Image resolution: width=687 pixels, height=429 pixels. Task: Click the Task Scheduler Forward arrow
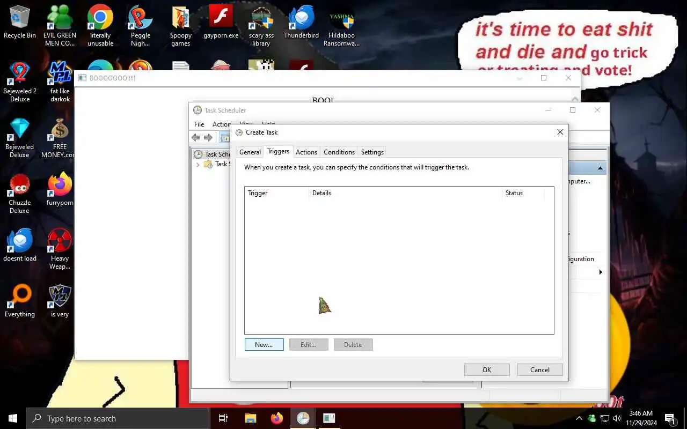point(208,138)
